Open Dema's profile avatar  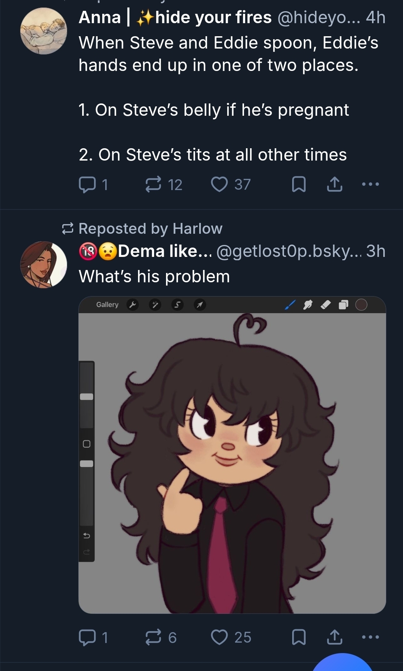(44, 264)
